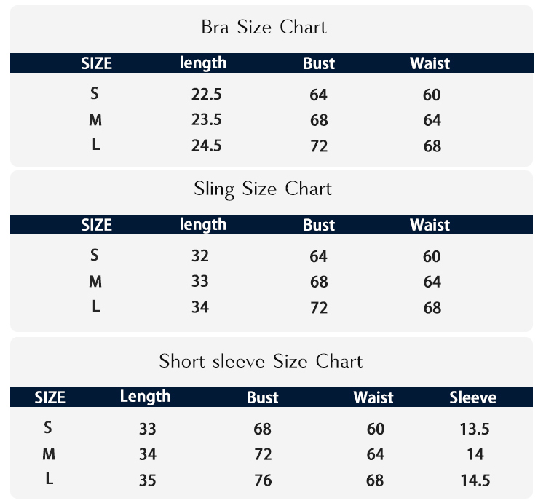
Task: Select size L label in Sling chart
Action: click(96, 306)
